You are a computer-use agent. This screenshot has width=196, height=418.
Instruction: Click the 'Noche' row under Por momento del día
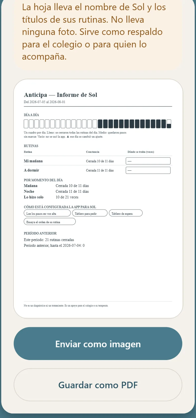(x=56, y=191)
